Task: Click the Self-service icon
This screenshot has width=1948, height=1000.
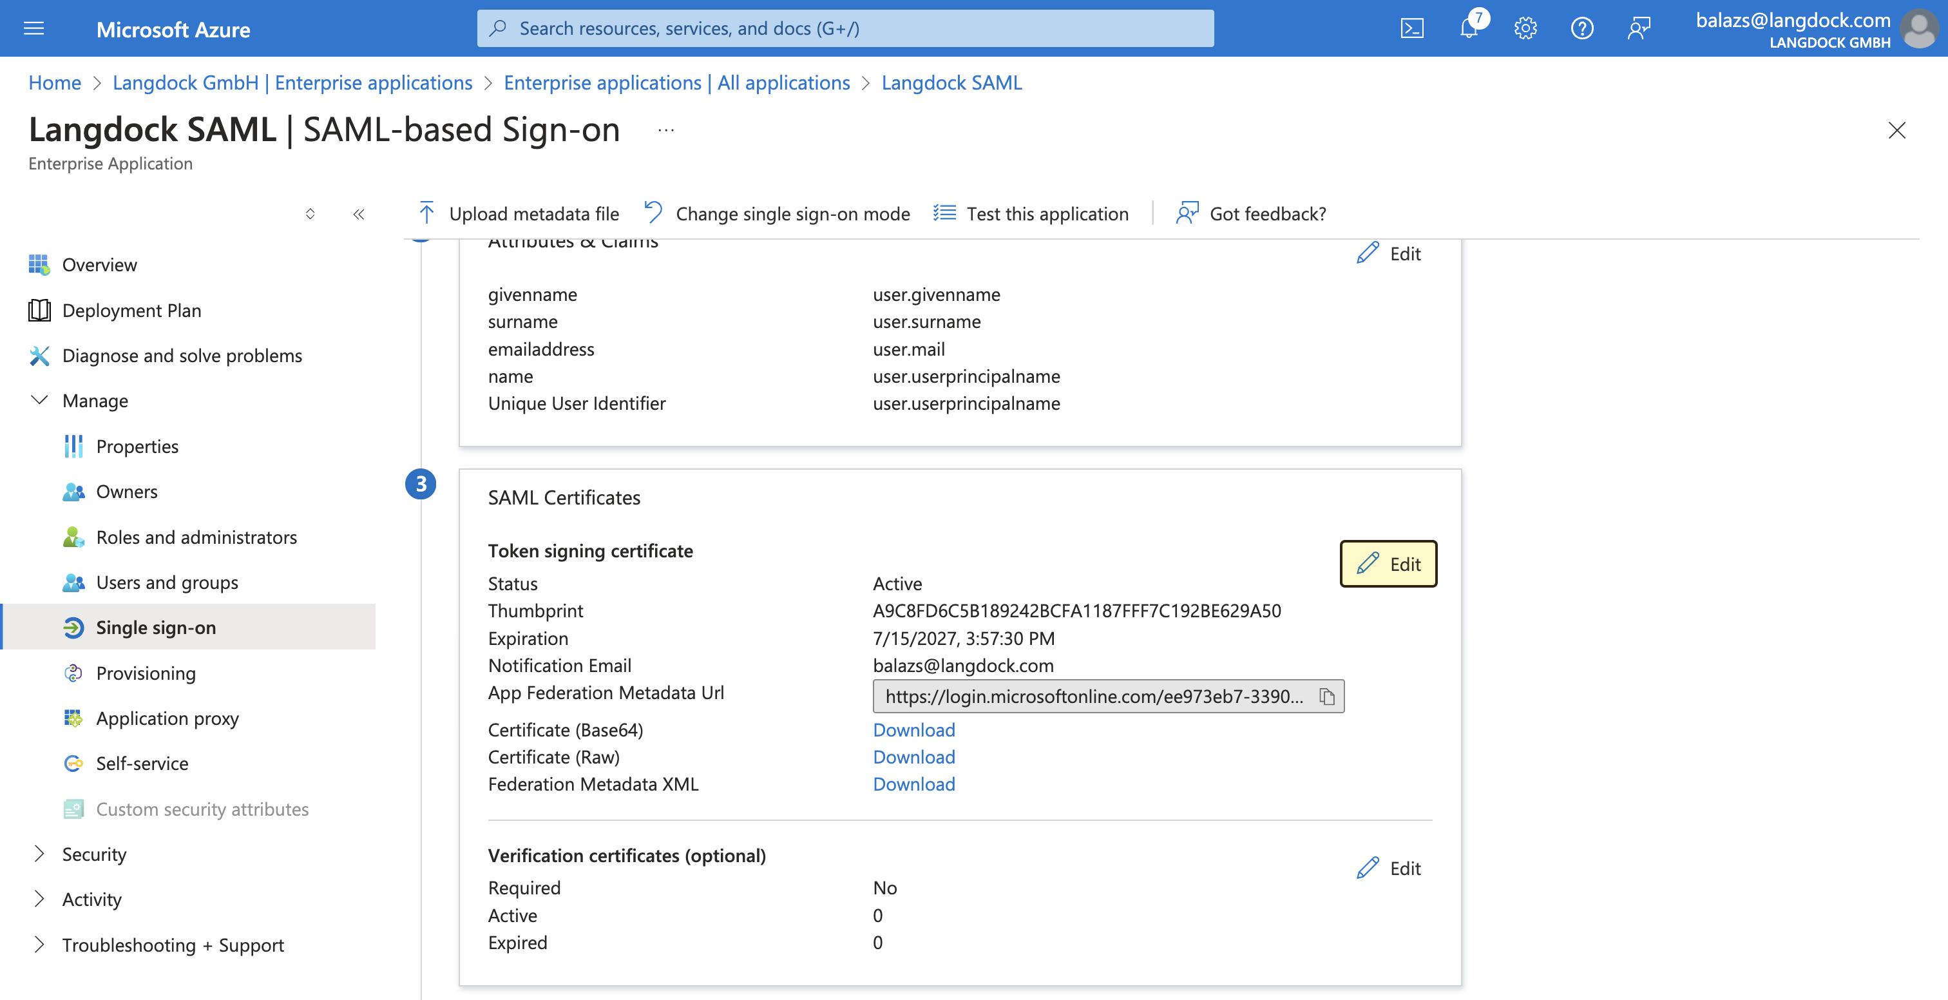Action: 73,764
